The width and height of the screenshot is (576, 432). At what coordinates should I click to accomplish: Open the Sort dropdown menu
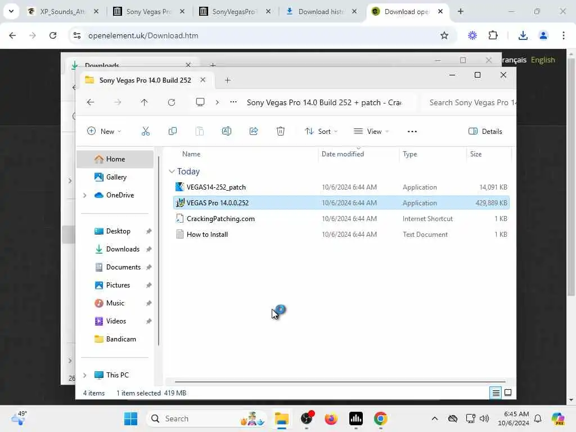tap(321, 132)
